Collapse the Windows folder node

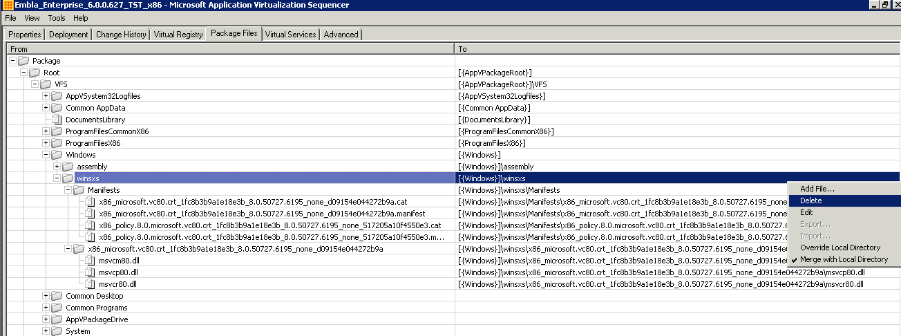[x=46, y=155]
